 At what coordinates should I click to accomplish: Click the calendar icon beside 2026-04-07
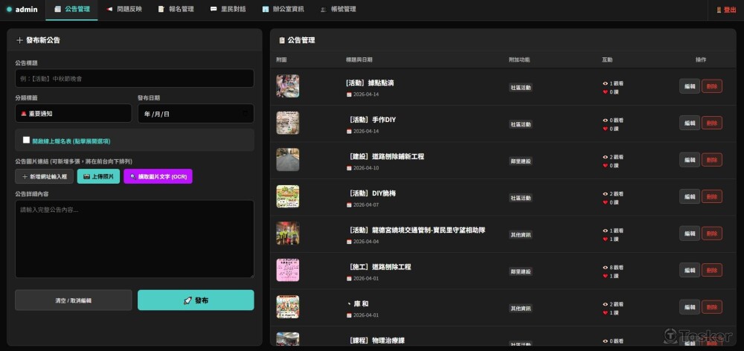pyautogui.click(x=349, y=205)
